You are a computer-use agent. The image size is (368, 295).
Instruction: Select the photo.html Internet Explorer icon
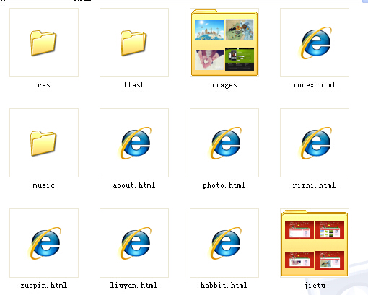(x=225, y=143)
